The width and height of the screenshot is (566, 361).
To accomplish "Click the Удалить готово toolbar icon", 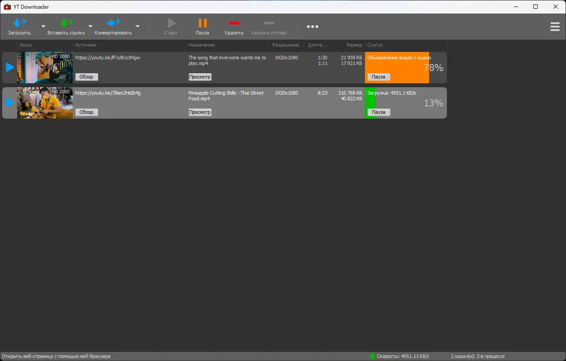I will coord(269,23).
